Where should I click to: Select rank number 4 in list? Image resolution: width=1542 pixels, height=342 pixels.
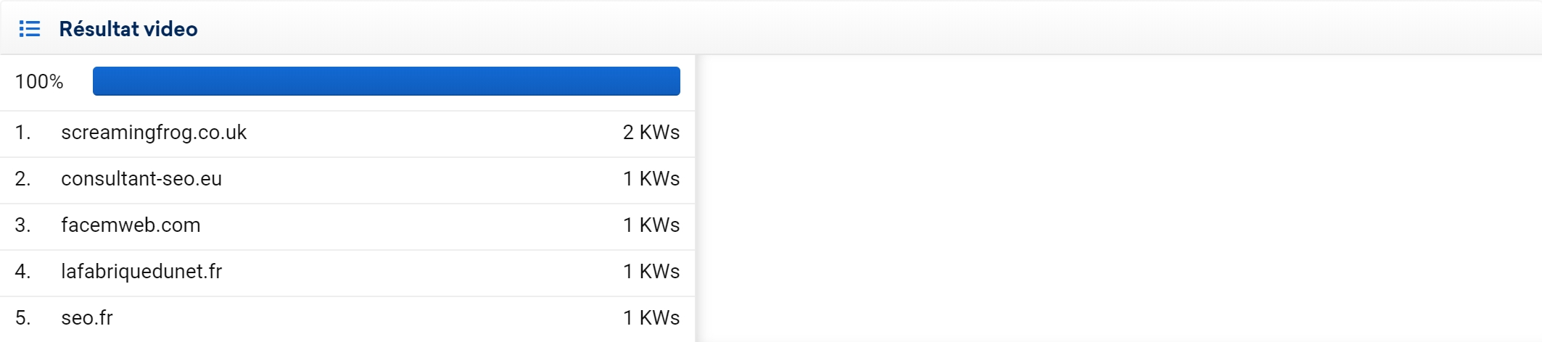(x=23, y=272)
